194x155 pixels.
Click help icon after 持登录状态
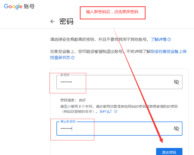pos(73,58)
